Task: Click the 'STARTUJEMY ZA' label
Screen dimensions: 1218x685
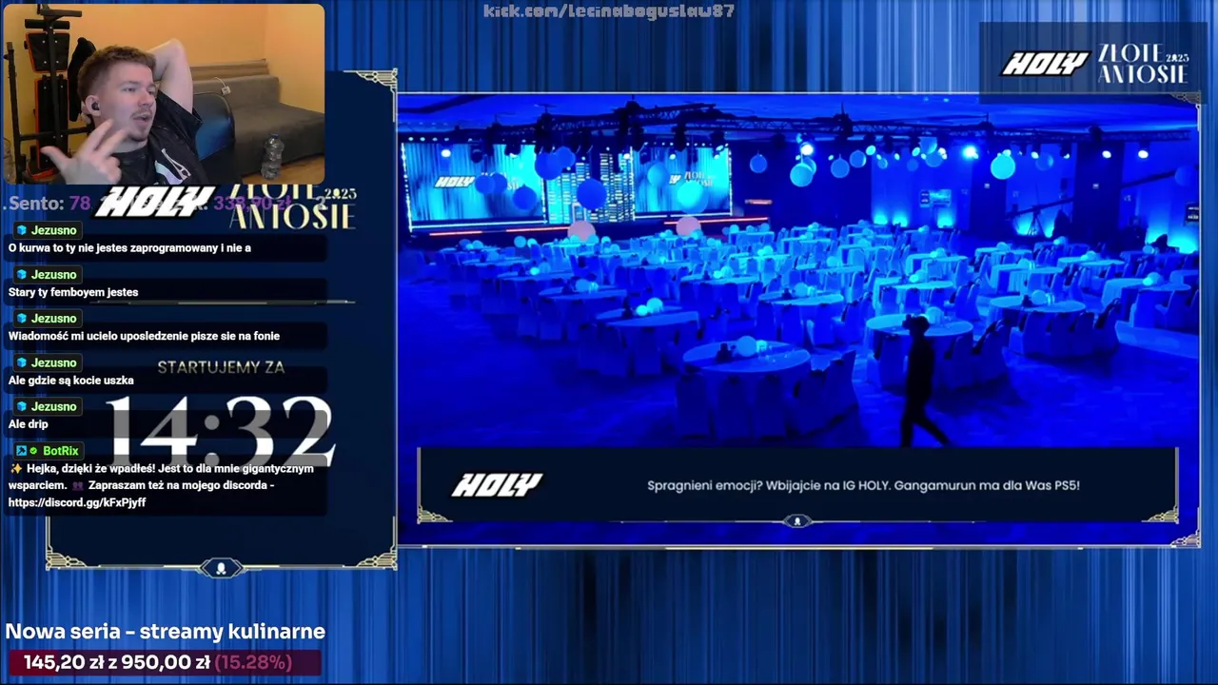Action: pyautogui.click(x=221, y=367)
